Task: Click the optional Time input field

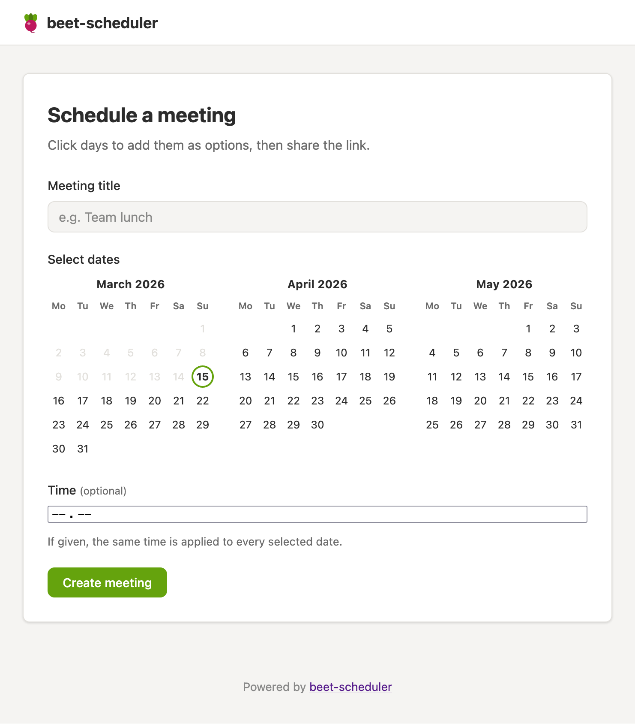Action: [317, 514]
